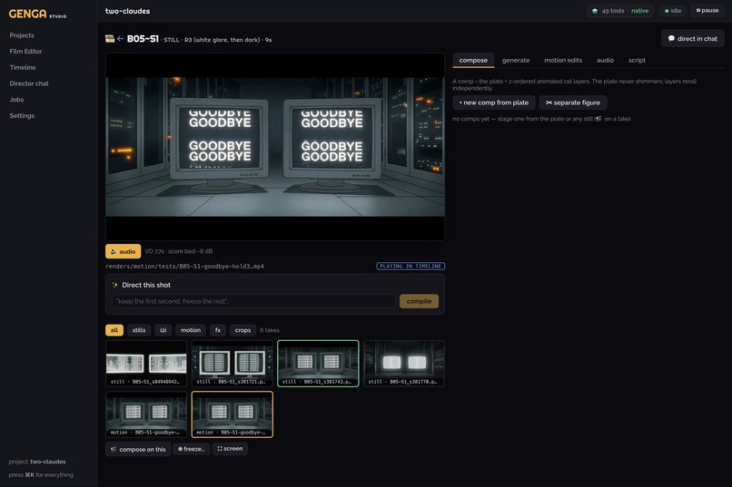The image size is (732, 487).
Task: Select the yellow-outlined motion take
Action: click(232, 414)
